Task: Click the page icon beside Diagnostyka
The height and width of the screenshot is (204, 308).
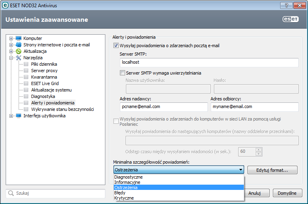Action: (x=26, y=96)
